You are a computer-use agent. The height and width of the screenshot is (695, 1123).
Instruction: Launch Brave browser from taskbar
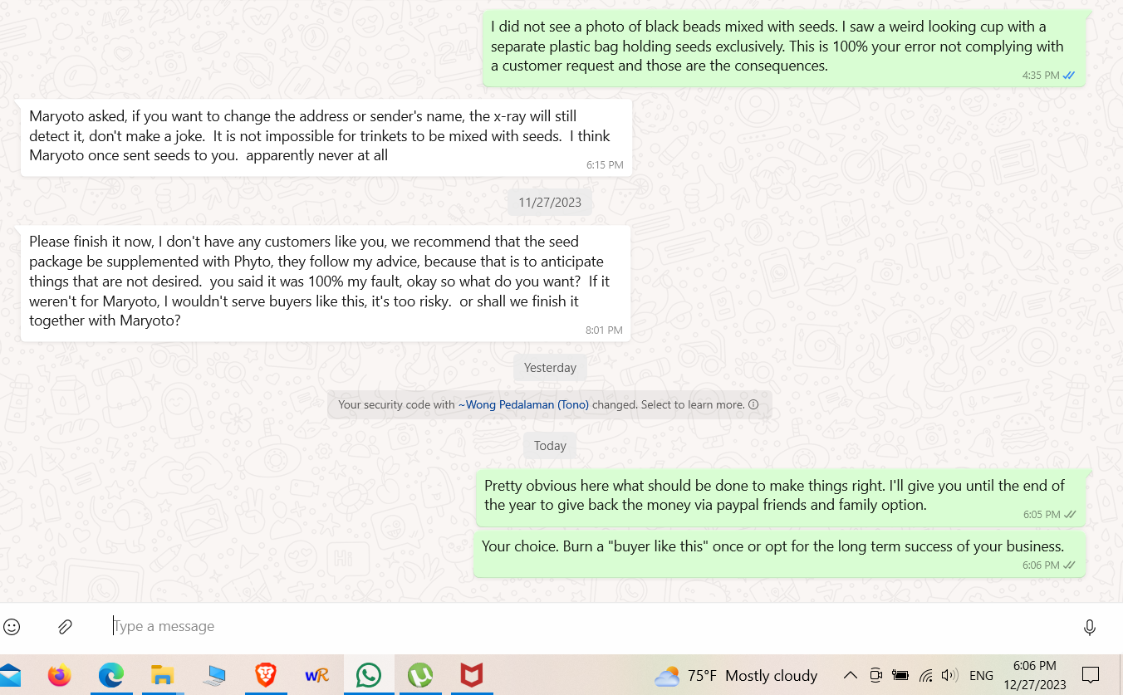pos(265,675)
